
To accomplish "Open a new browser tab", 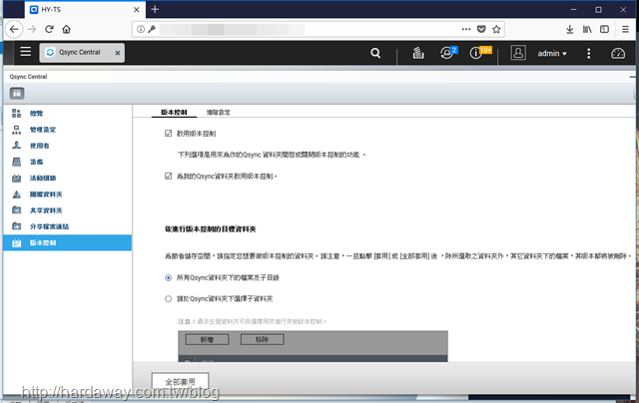I will click(x=155, y=9).
